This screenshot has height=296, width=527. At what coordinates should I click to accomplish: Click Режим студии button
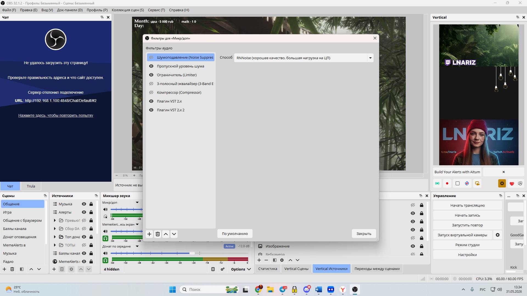click(x=467, y=245)
